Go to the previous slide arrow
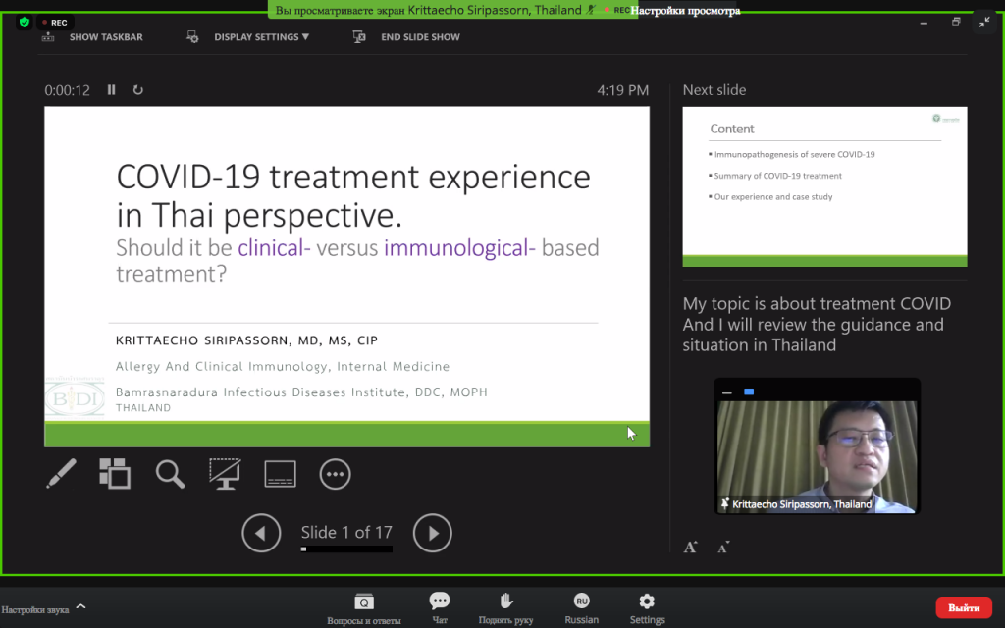The width and height of the screenshot is (1005, 628). click(261, 533)
